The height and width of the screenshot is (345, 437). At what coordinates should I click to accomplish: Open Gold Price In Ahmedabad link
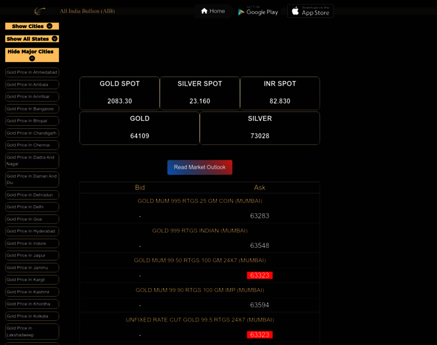coord(32,72)
